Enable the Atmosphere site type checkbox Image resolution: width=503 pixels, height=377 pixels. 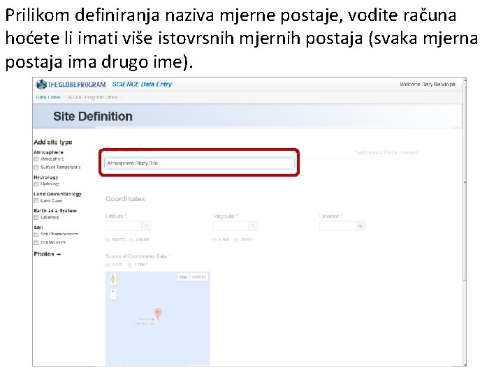(36, 159)
